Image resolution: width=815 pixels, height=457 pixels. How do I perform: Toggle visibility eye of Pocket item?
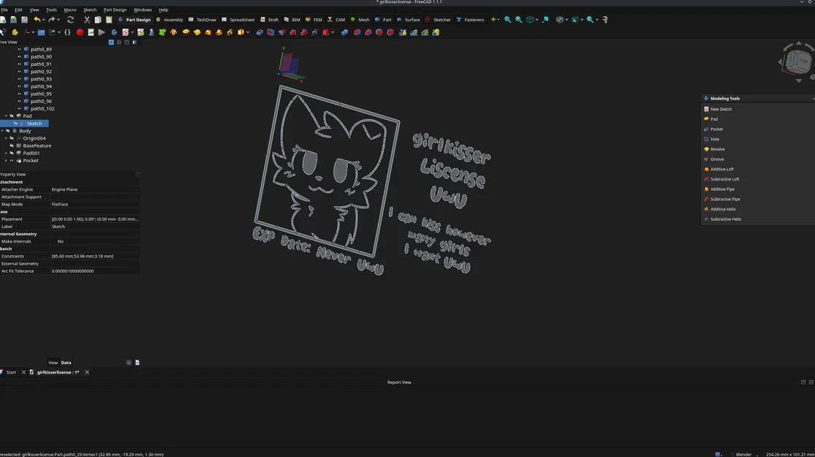(12, 161)
